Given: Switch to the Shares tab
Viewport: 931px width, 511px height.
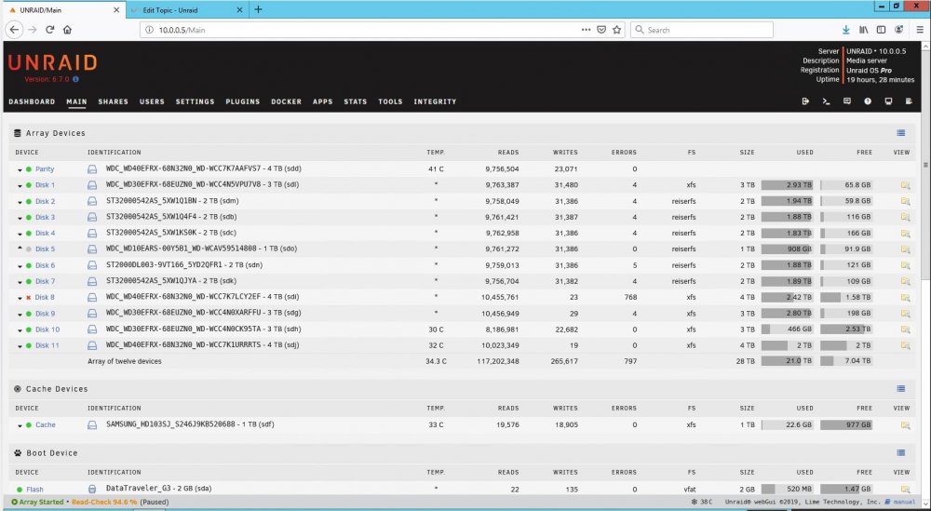Looking at the screenshot, I should tap(114, 101).
